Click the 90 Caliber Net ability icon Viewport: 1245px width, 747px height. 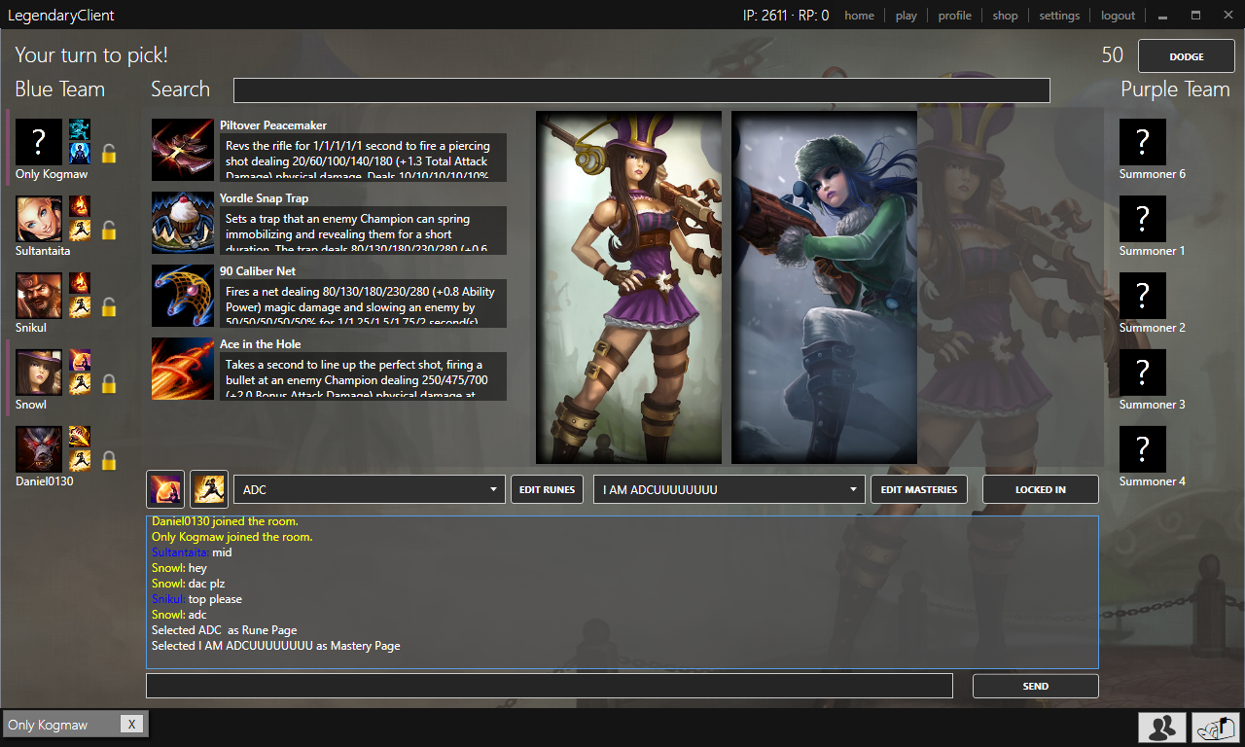click(183, 296)
